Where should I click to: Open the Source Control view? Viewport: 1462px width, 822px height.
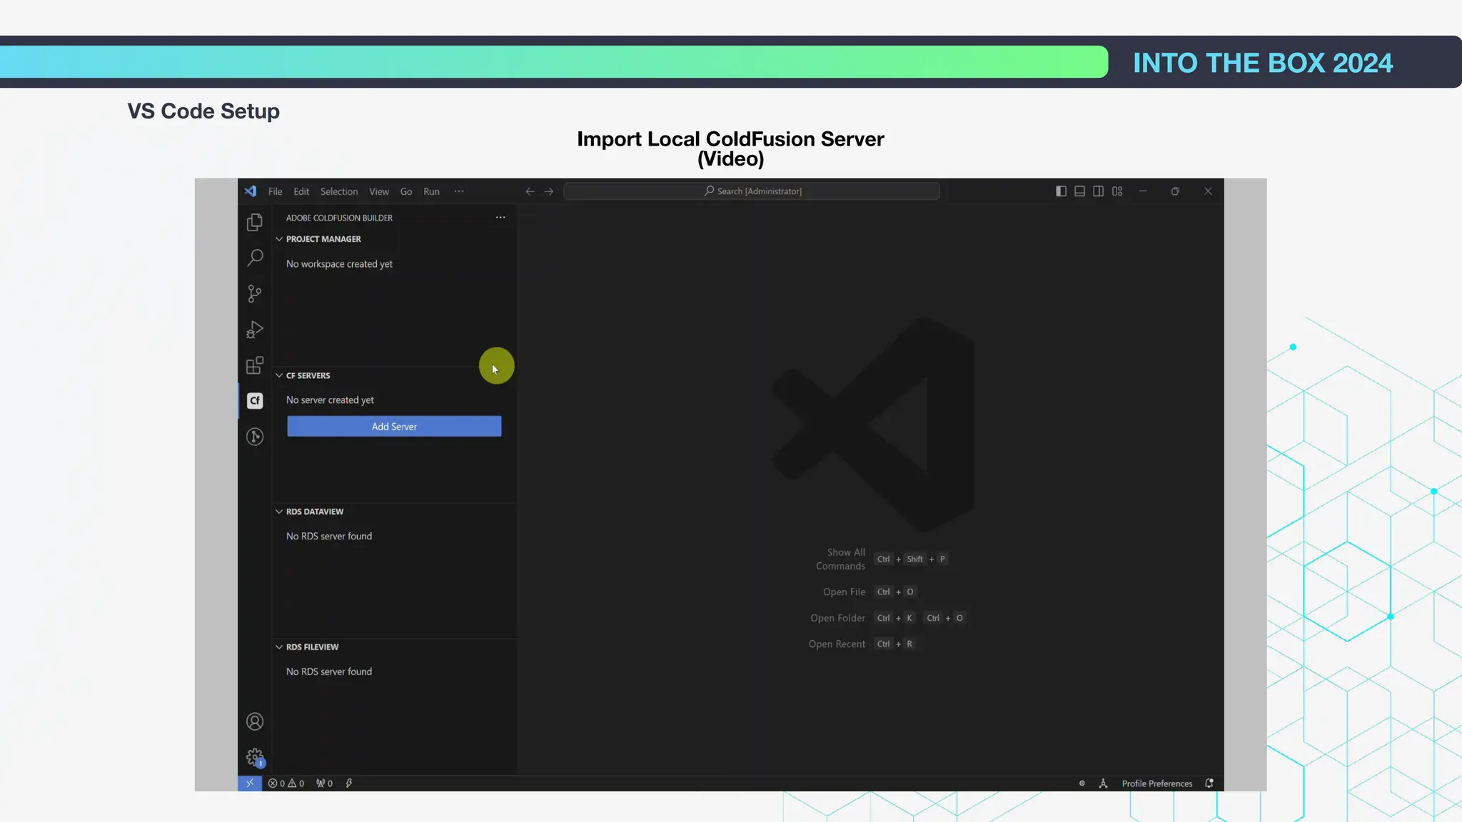(x=255, y=294)
